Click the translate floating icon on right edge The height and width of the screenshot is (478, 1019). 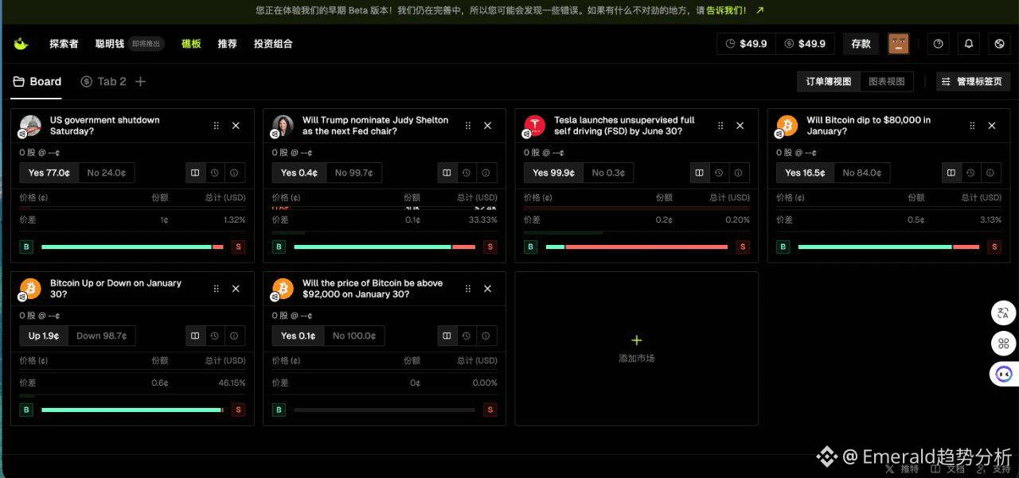(1003, 313)
